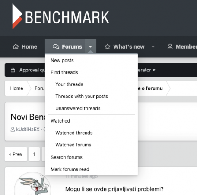Click the Home breadcrumb link
This screenshot has height=195, width=197.
[16, 88]
